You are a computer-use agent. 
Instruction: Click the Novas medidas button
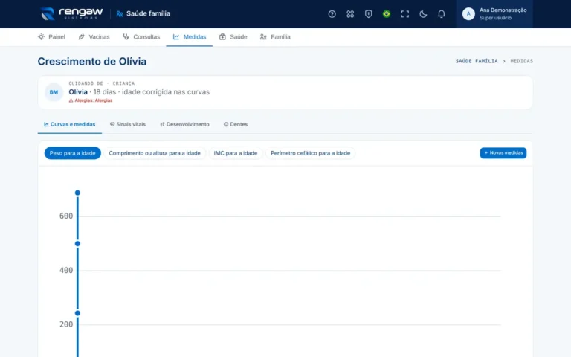pos(503,153)
